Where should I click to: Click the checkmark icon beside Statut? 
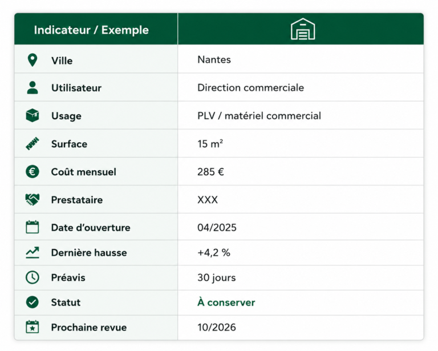(33, 302)
